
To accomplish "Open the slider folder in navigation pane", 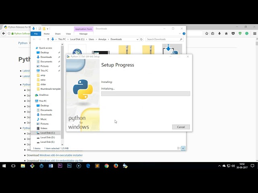I will [43, 84].
